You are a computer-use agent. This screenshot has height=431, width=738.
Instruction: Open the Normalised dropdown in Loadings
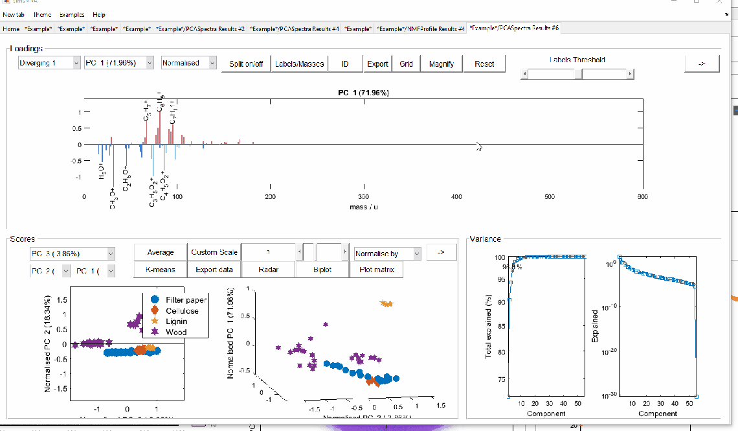point(189,63)
